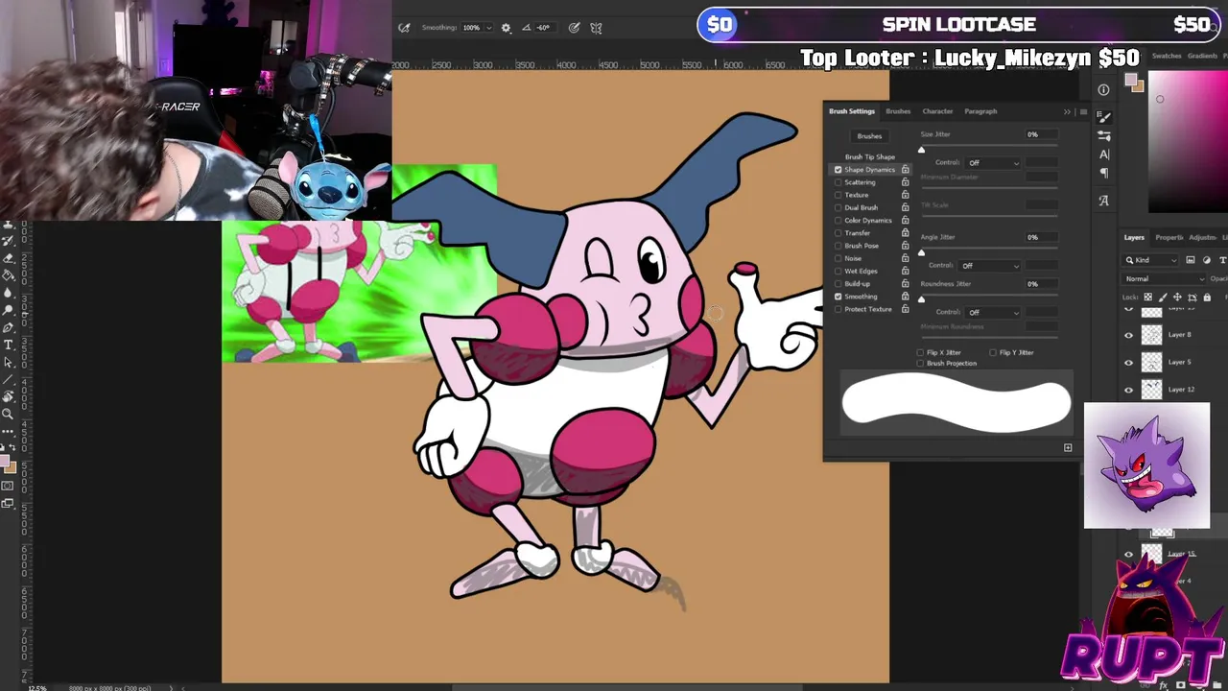Open the Info panel icon
Viewport: 1228px width, 691px height.
(1103, 90)
